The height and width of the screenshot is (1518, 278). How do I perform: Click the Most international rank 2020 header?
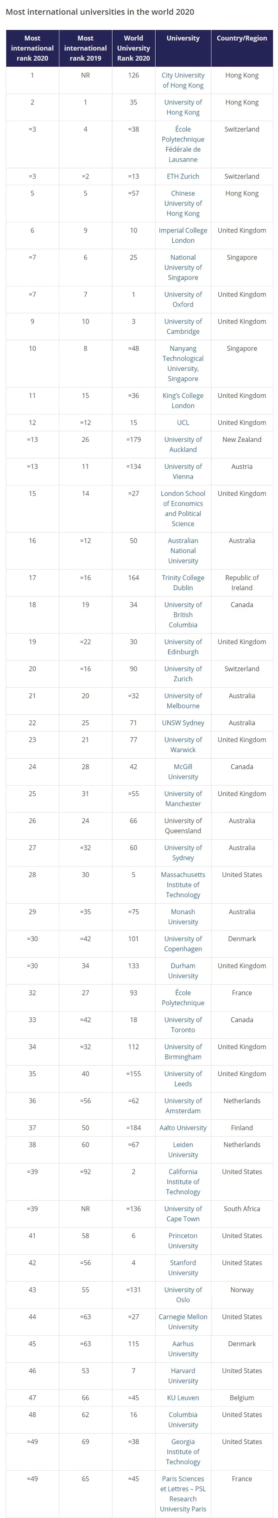point(32,48)
